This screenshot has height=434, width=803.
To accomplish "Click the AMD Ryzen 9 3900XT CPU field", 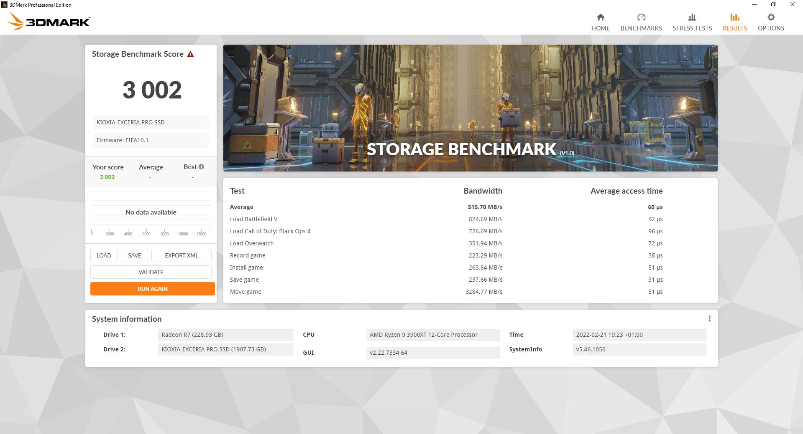I will pyautogui.click(x=433, y=335).
